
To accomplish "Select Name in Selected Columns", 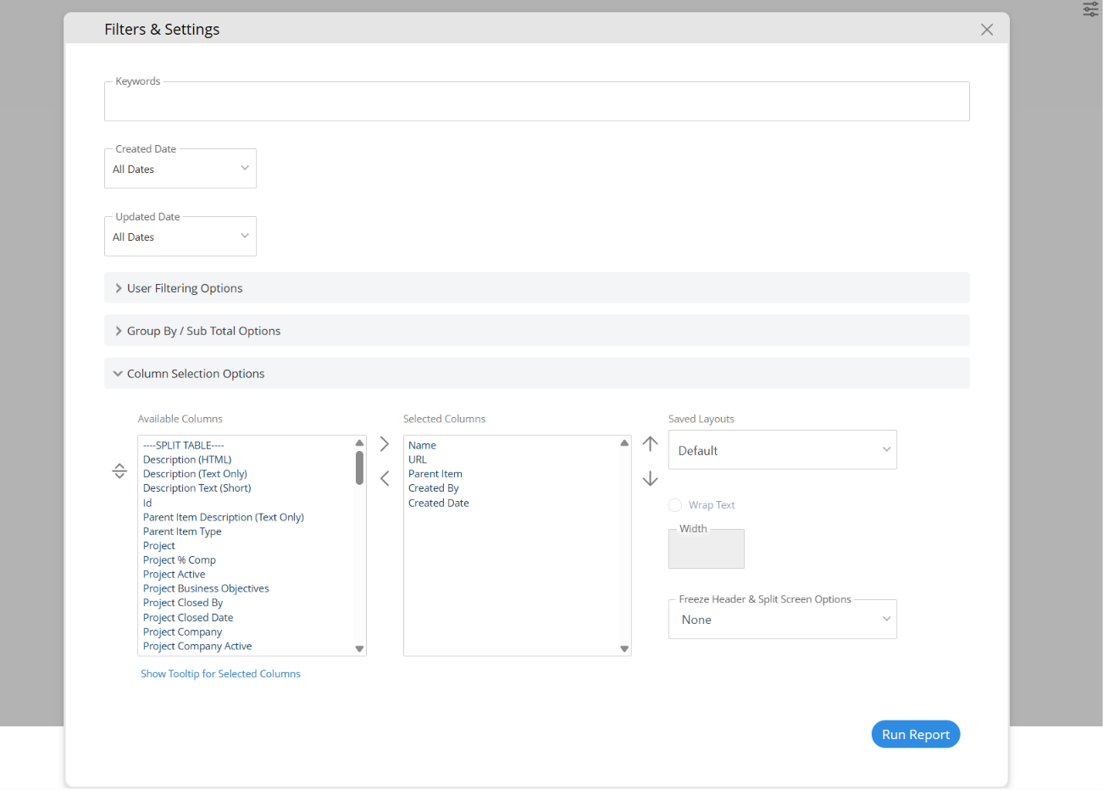I will (423, 445).
